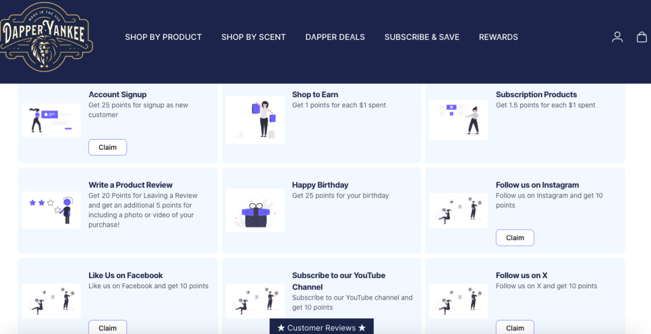
Task: Claim Follow us on X points
Action: [515, 328]
